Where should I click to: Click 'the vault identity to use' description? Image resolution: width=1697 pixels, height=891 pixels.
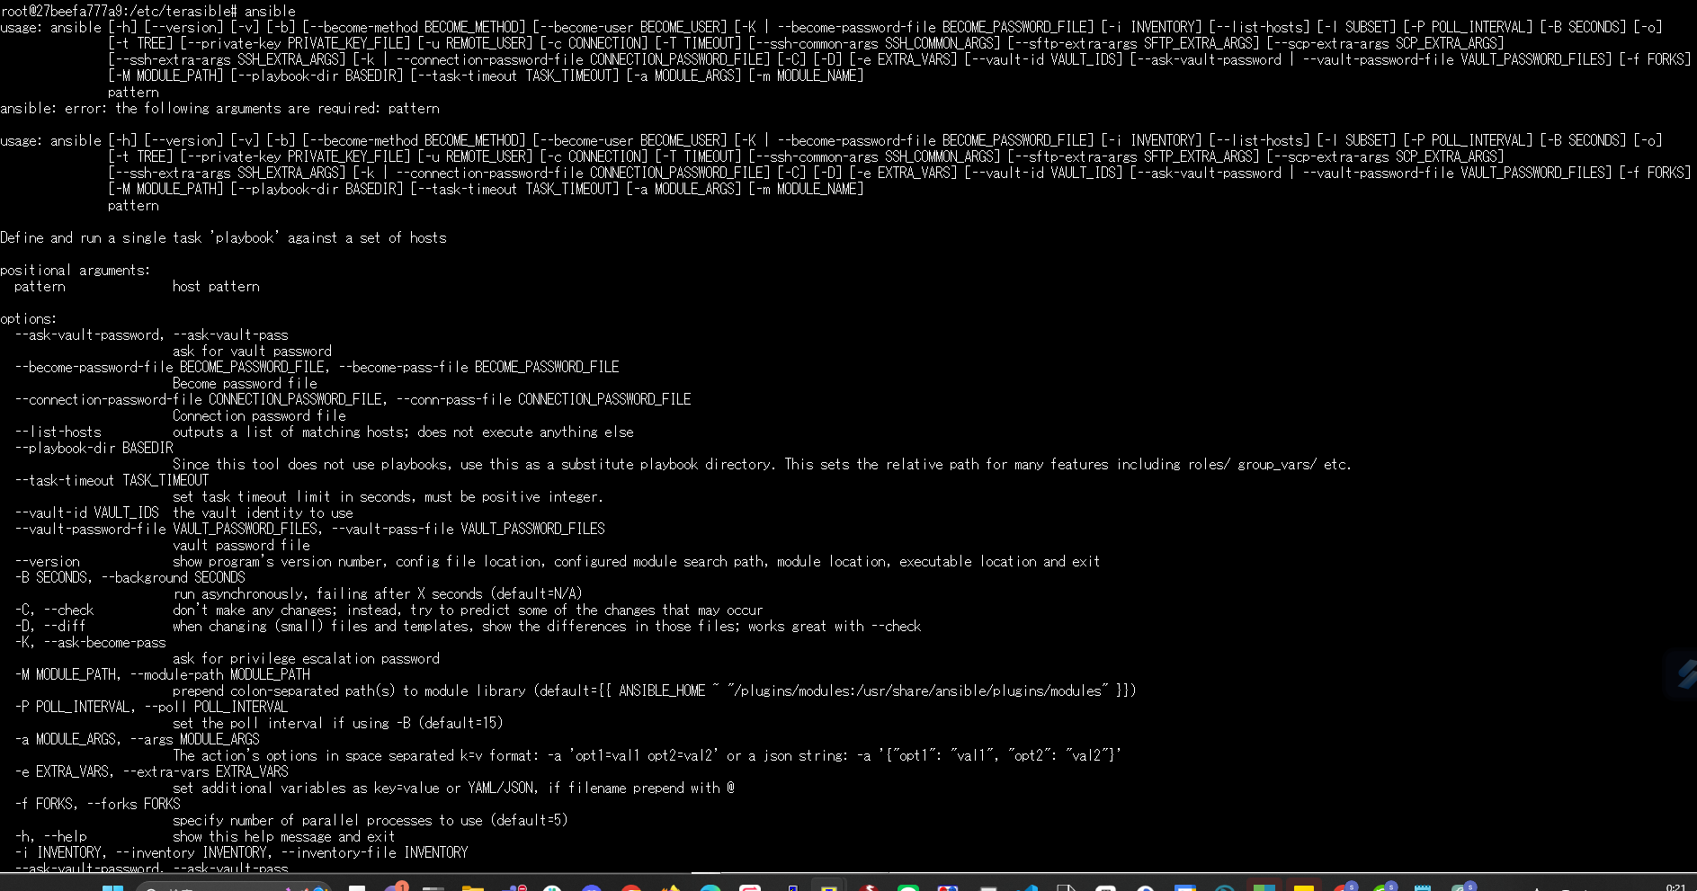click(x=263, y=512)
